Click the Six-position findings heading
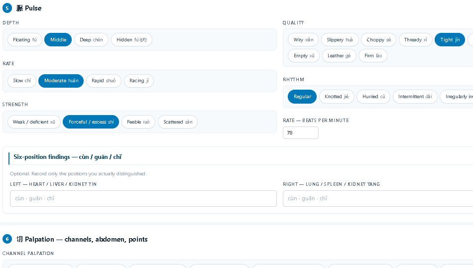 68,157
